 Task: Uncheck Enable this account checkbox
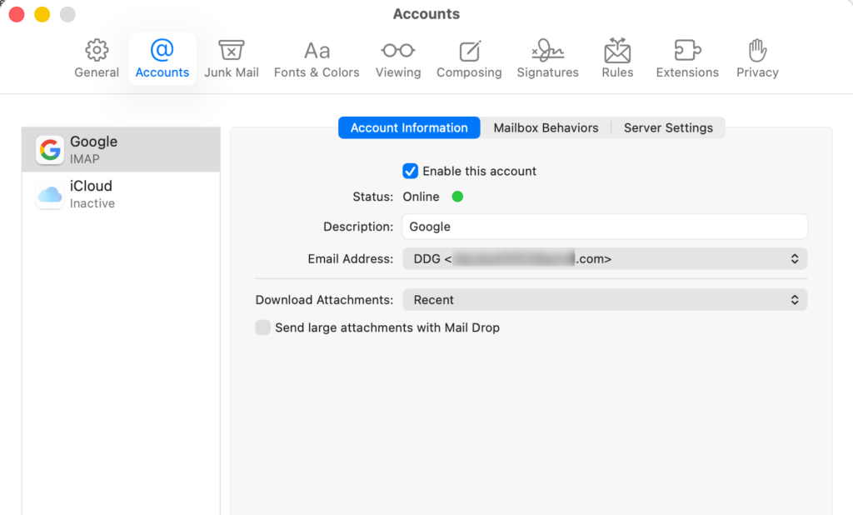tap(410, 171)
